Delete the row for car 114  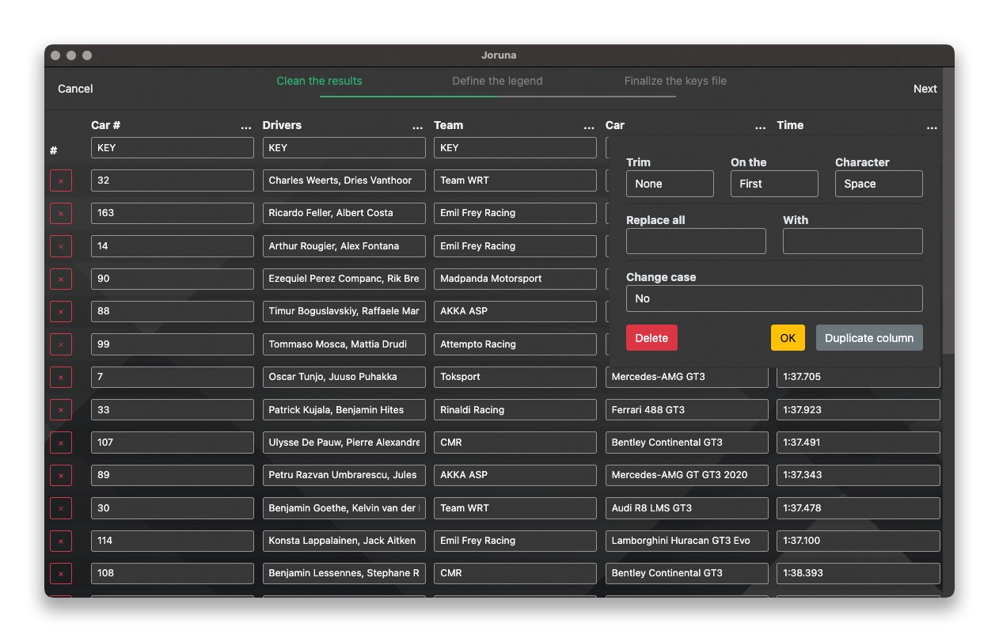tap(61, 541)
